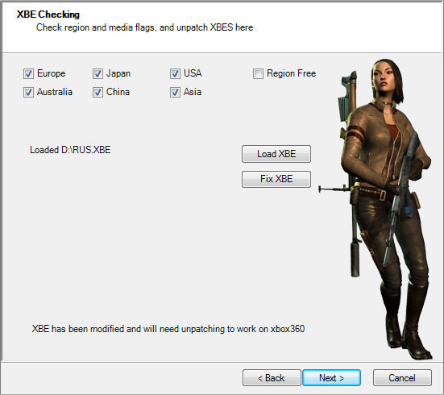Untick the Asia checkbox
The image size is (444, 395).
[175, 92]
